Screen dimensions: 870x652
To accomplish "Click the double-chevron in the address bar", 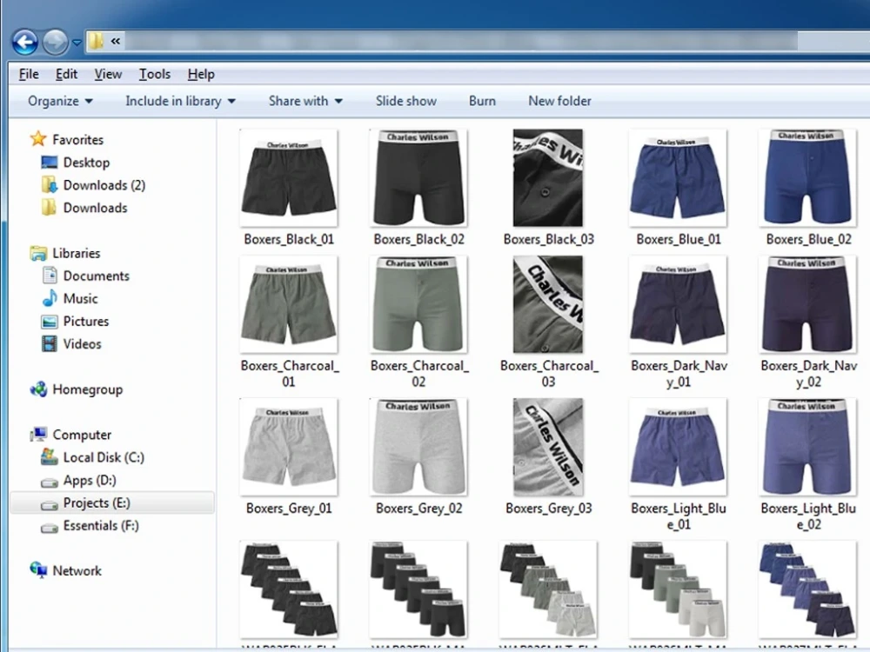I will [x=116, y=41].
